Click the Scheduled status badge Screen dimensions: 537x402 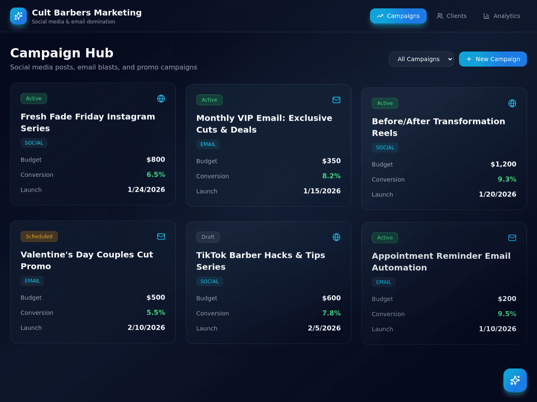39,237
